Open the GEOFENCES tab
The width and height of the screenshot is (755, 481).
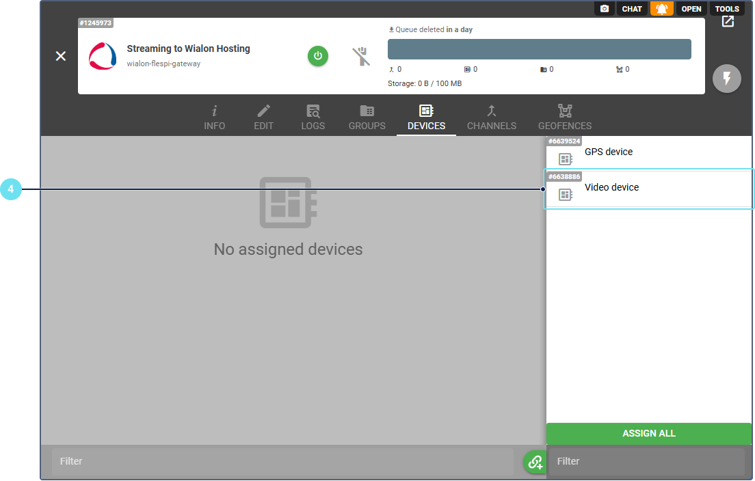[565, 118]
